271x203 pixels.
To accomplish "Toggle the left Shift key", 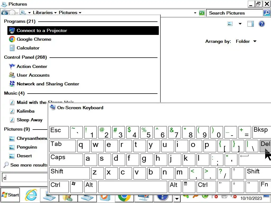I will pos(70,173).
